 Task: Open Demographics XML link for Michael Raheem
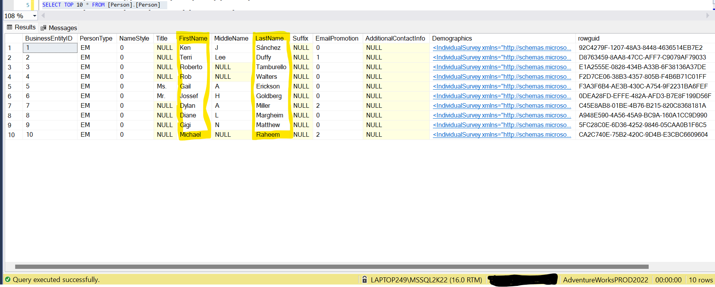502,134
